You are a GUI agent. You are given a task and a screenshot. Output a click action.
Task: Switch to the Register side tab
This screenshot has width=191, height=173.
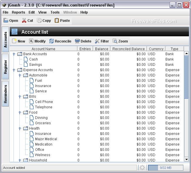(6, 67)
